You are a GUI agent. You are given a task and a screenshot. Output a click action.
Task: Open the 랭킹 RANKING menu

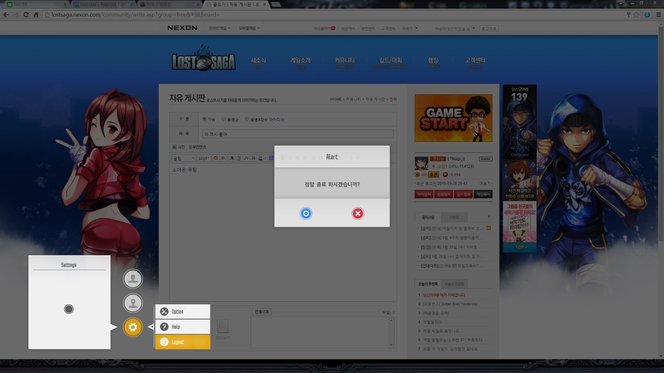point(433,62)
